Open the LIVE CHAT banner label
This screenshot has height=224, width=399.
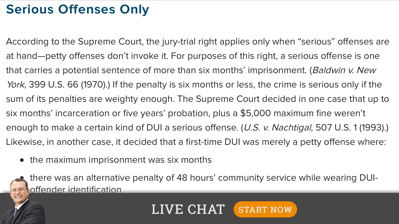[188, 209]
